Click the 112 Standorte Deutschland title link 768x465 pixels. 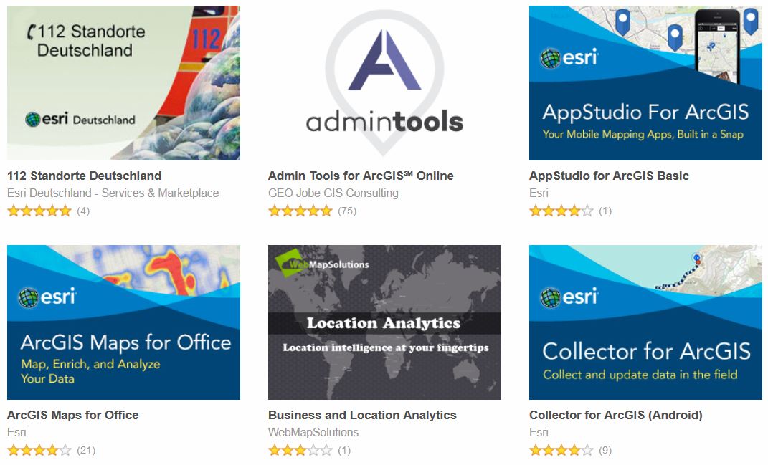(84, 176)
